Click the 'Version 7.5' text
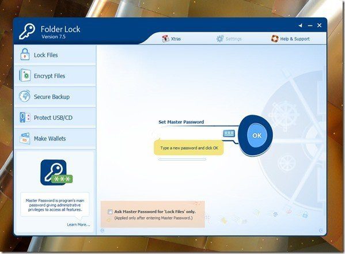The width and height of the screenshot is (345, 254). [x=54, y=37]
